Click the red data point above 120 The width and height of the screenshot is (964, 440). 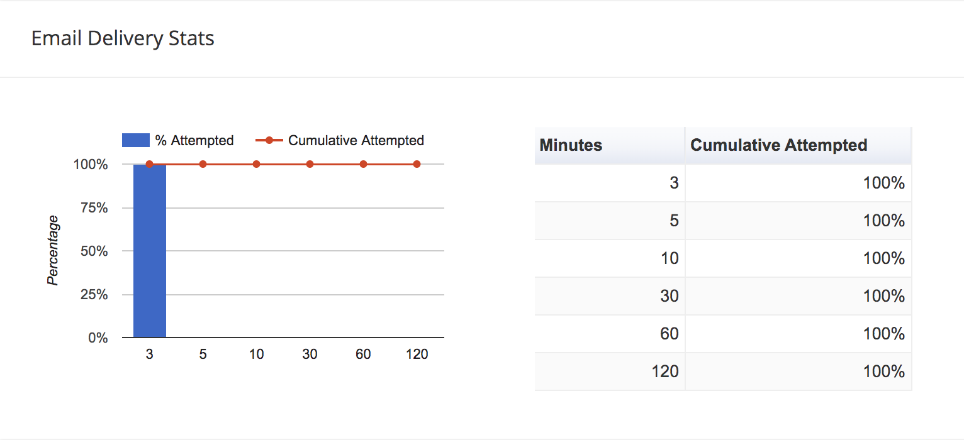pyautogui.click(x=417, y=164)
